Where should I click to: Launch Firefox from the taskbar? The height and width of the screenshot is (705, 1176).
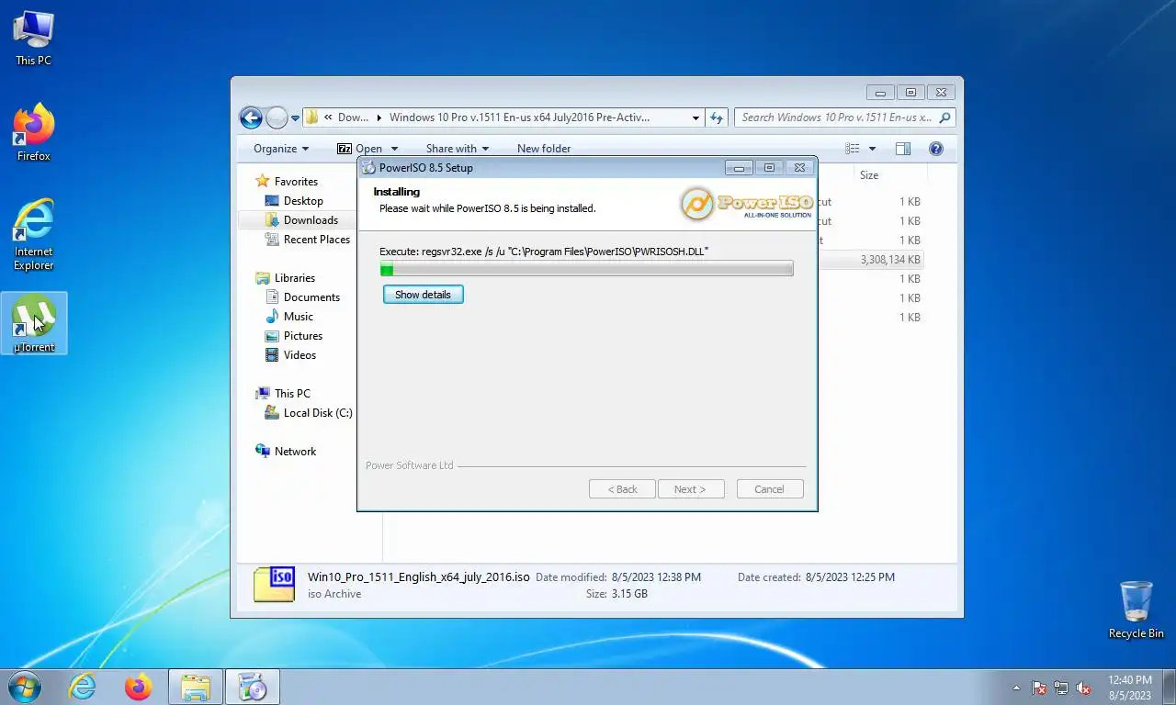coord(139,687)
